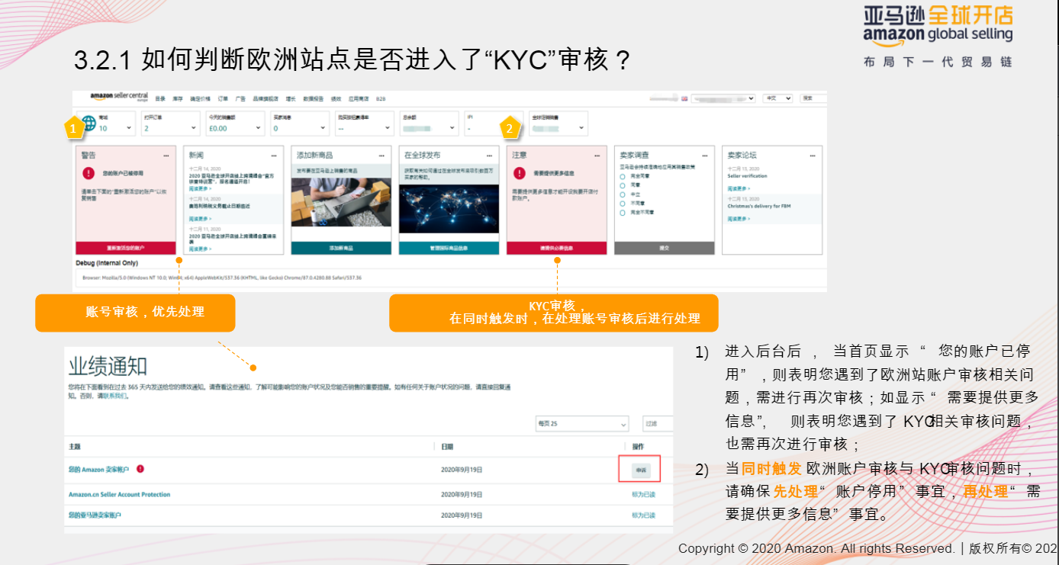Open the Seller verification 阅读更多 link
The width and height of the screenshot is (1059, 565).
tap(738, 188)
